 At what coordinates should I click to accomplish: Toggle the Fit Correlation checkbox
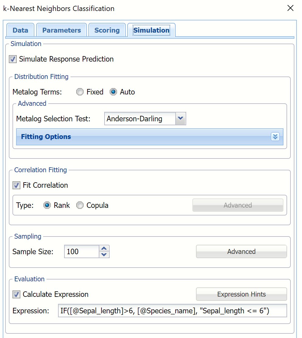pos(16,185)
